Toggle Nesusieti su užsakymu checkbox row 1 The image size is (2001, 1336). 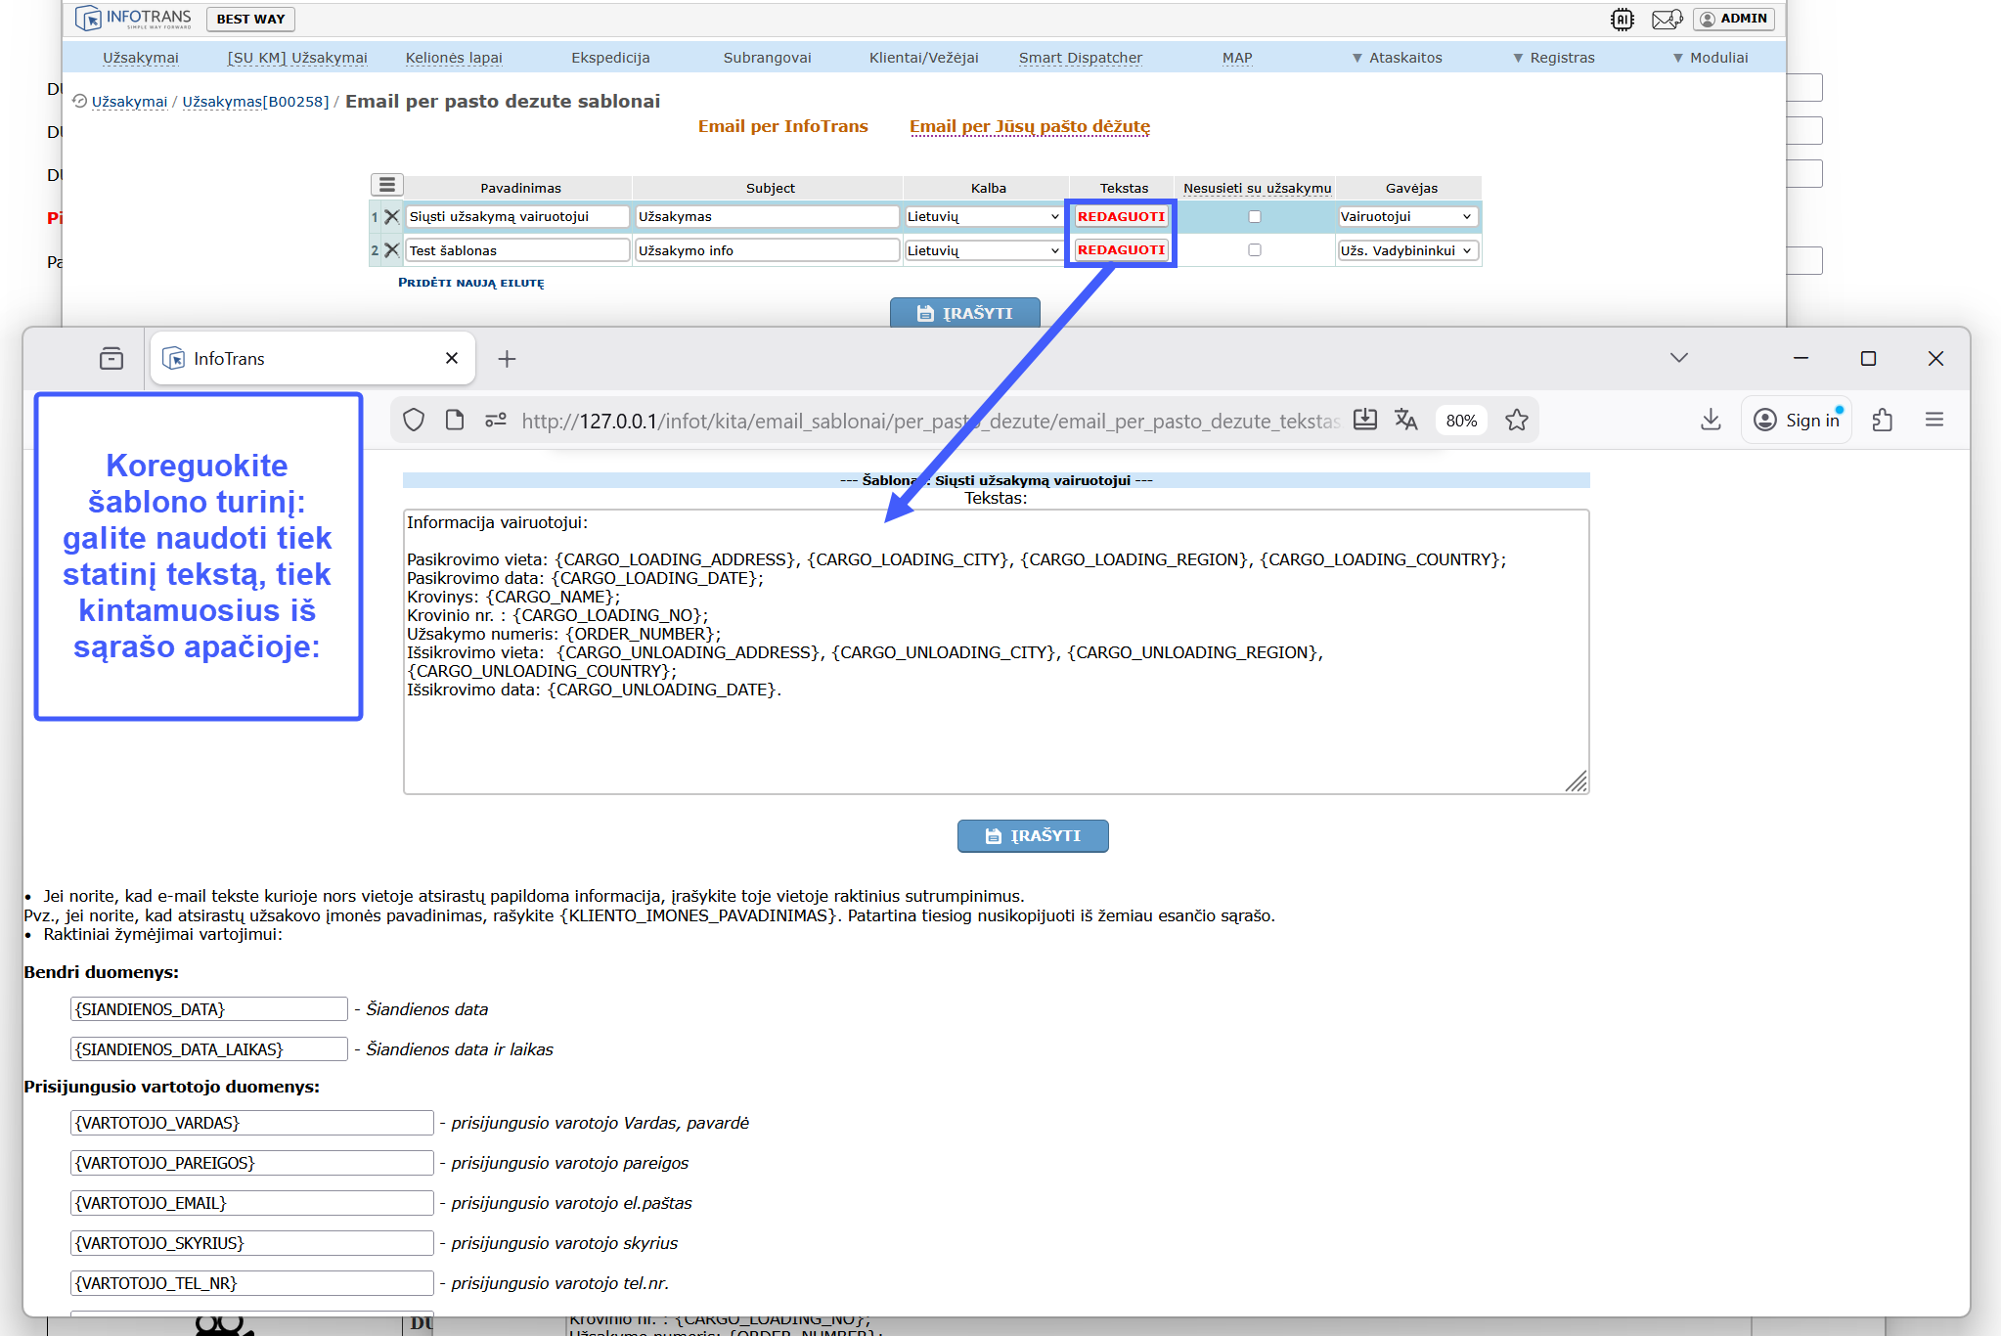pyautogui.click(x=1255, y=217)
